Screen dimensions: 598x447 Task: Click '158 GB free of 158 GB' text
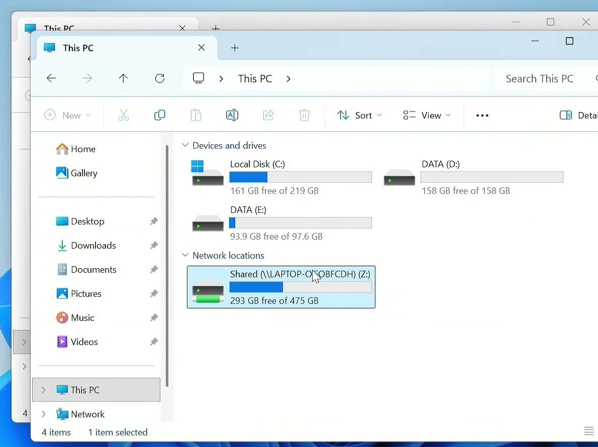[466, 190]
